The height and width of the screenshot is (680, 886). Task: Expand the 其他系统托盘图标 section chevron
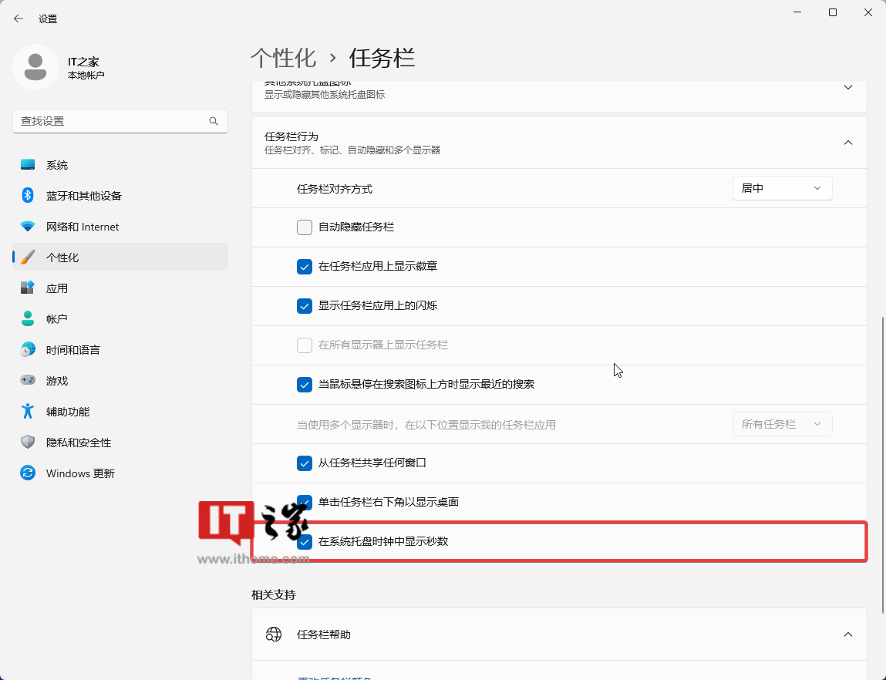[x=848, y=88]
